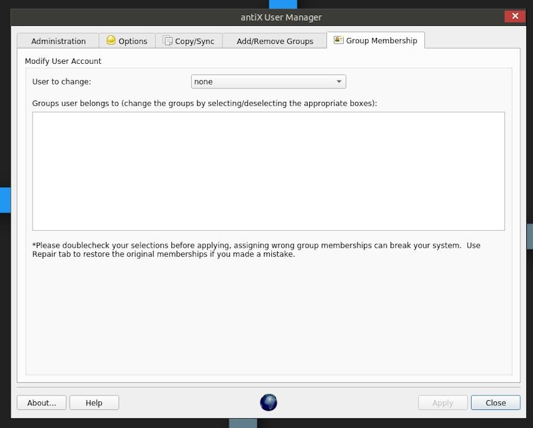This screenshot has width=533, height=428.
Task: Open the Add/Remove Groups tab
Action: tap(274, 41)
